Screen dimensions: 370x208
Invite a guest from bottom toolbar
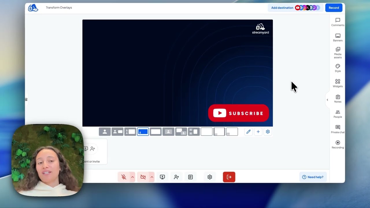[176, 177]
